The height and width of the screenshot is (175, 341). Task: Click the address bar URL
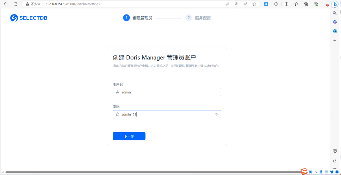(73, 4)
